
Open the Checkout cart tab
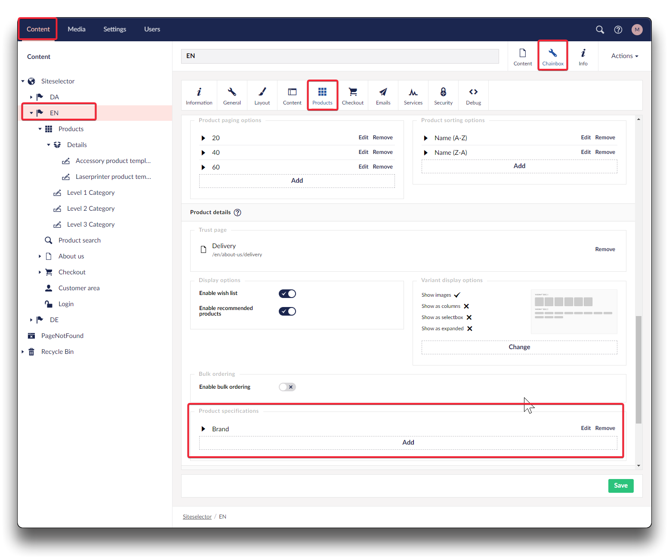coord(352,96)
